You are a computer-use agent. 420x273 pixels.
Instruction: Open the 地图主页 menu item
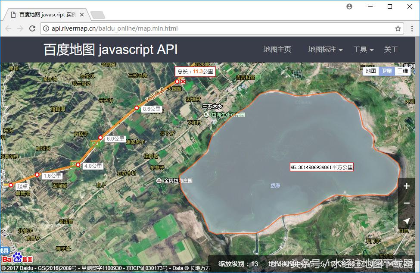coord(278,50)
